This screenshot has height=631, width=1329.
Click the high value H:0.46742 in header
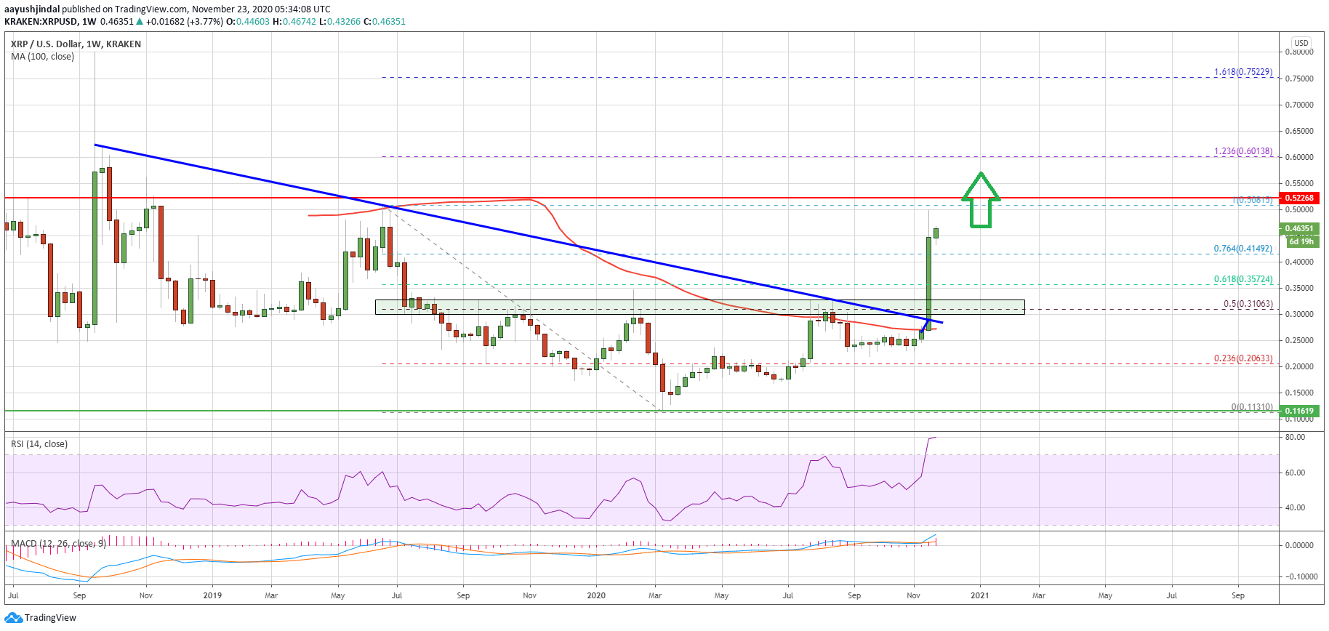[294, 22]
